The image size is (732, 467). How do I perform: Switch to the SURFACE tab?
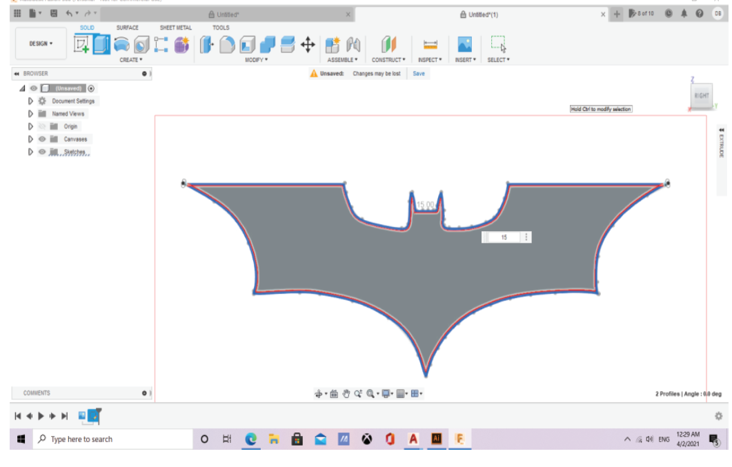click(x=127, y=28)
